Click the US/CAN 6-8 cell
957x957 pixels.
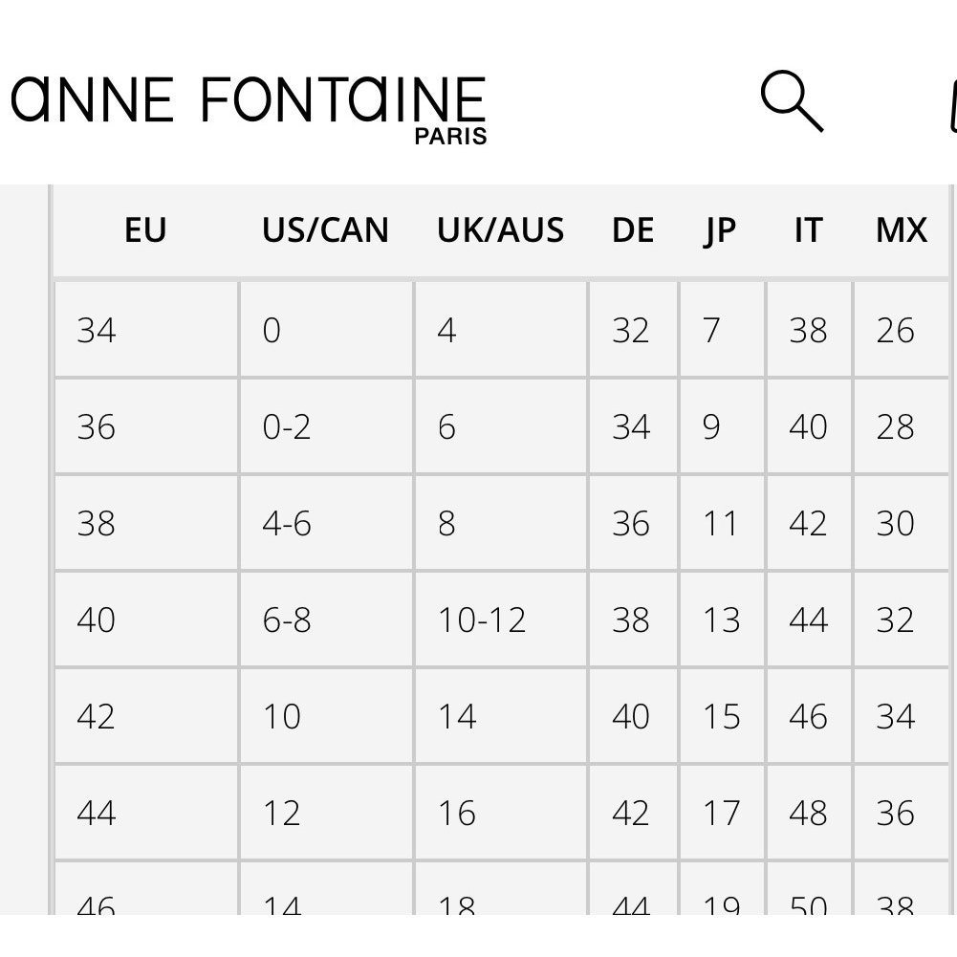pyautogui.click(x=327, y=620)
